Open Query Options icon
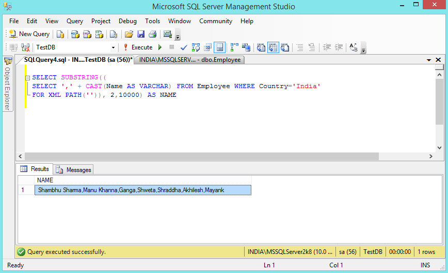The image size is (448, 273). (x=207, y=47)
